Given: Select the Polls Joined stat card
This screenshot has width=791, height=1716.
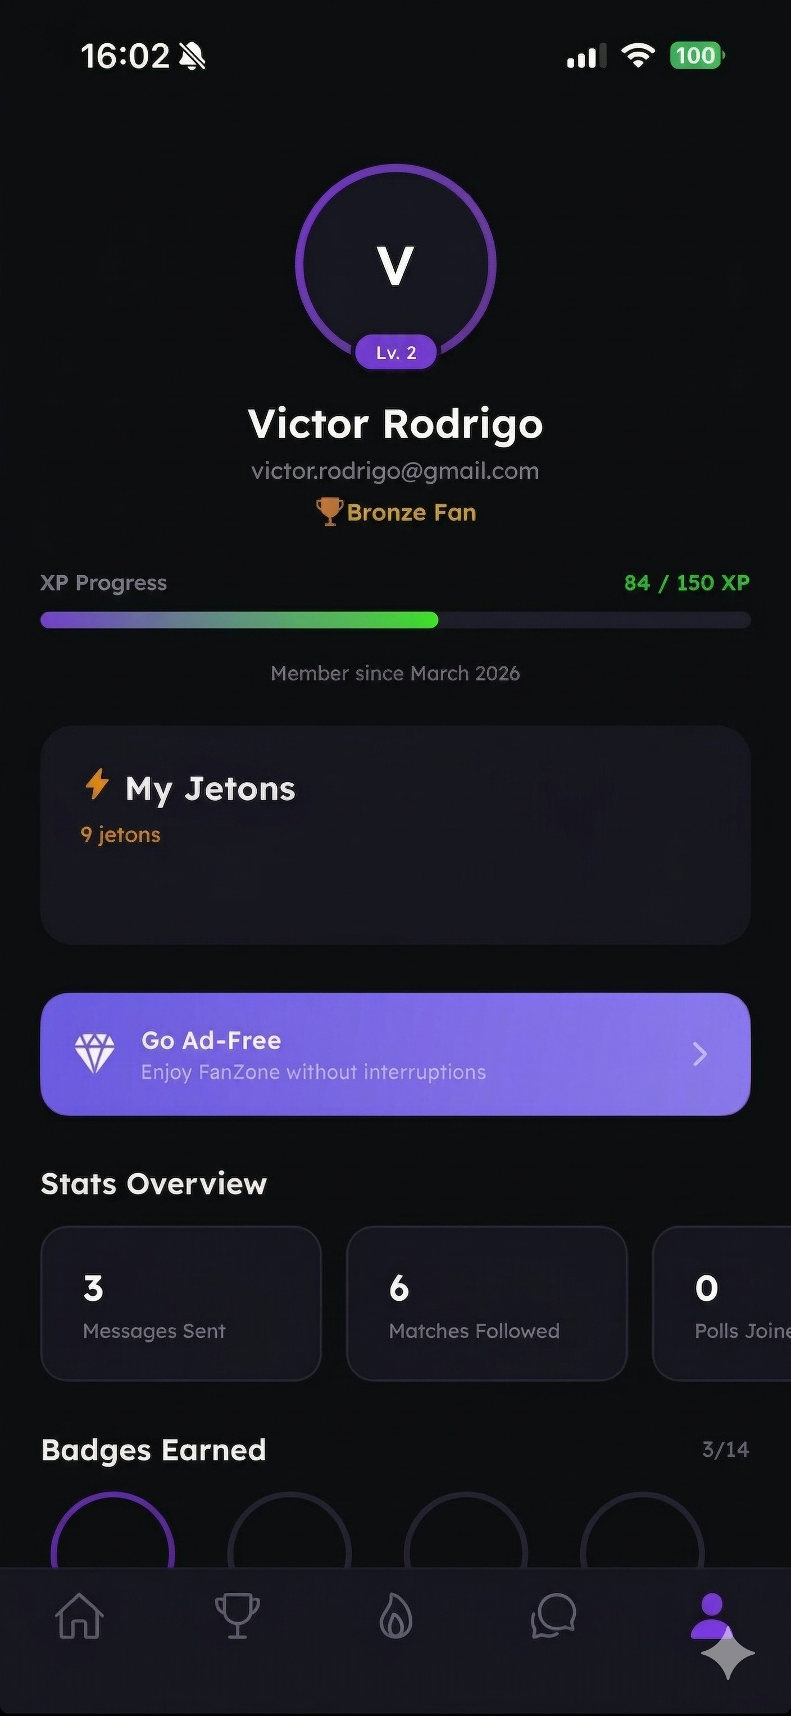Looking at the screenshot, I should tap(722, 1303).
